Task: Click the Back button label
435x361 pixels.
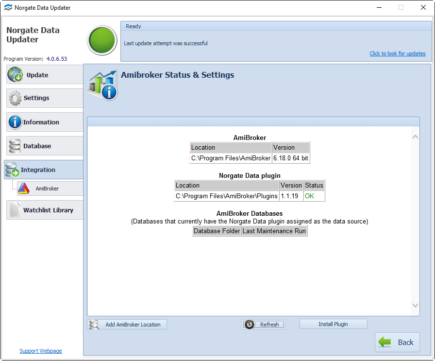Action: (405, 342)
